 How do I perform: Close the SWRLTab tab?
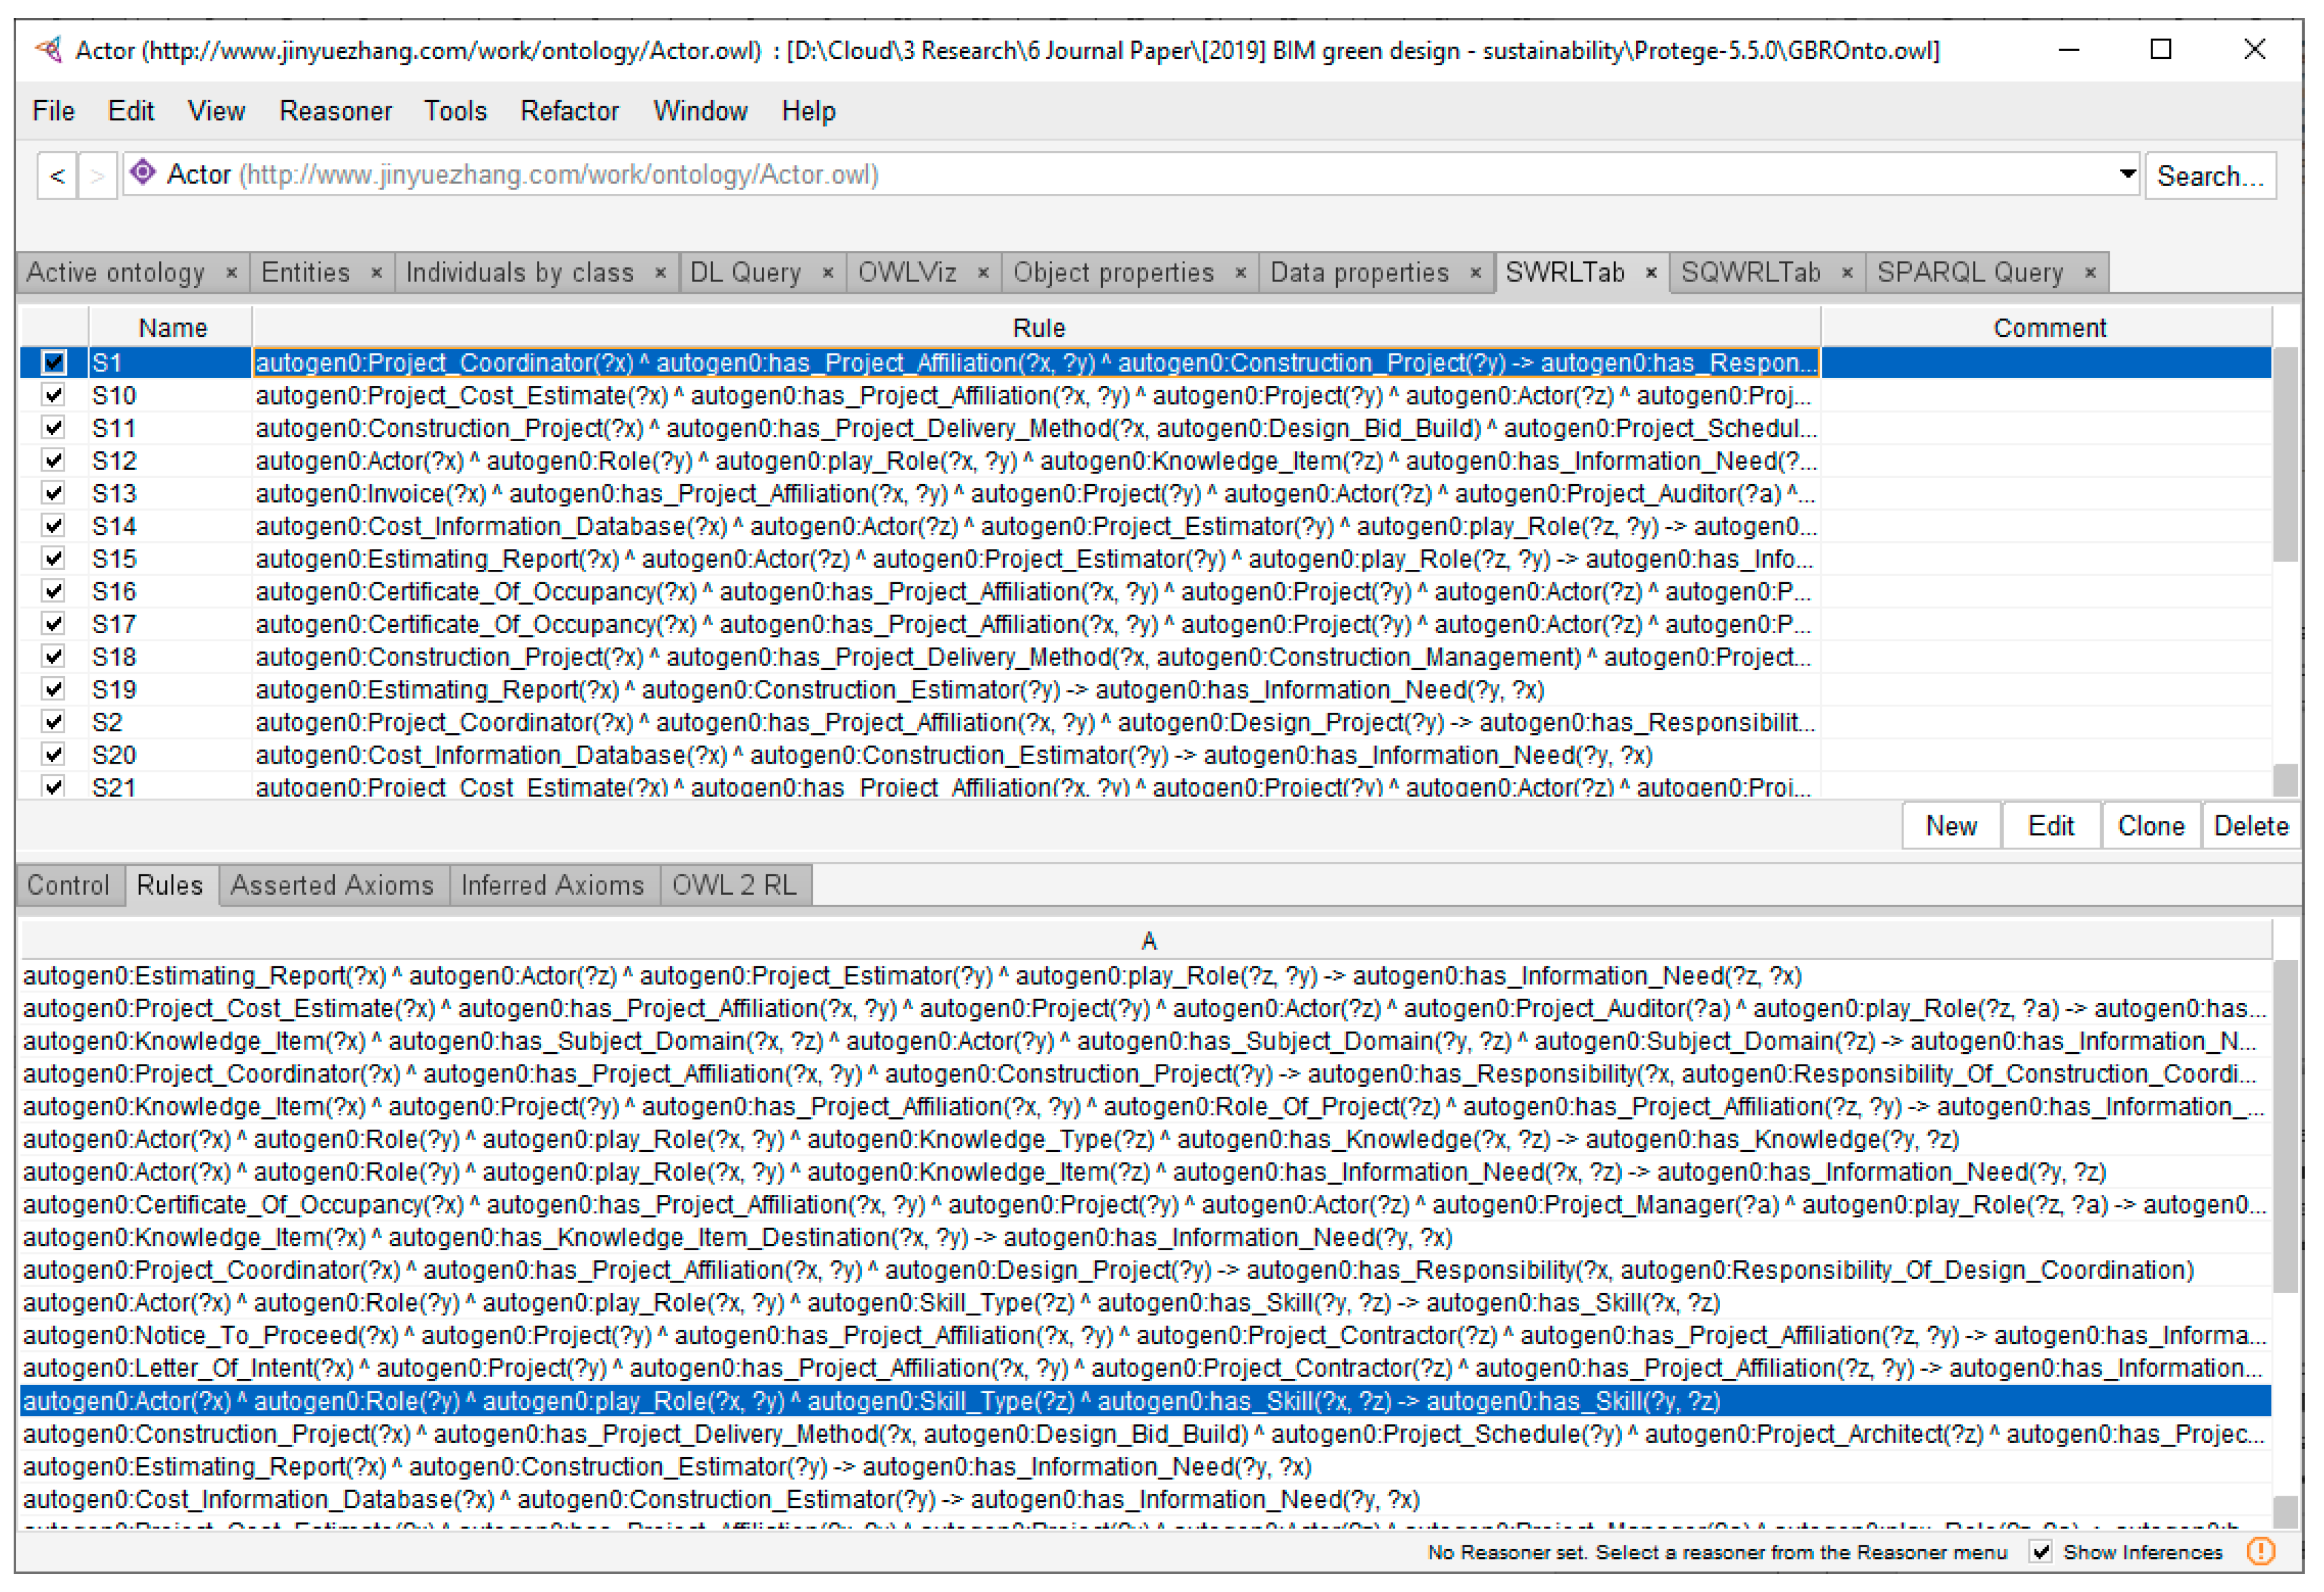tap(1651, 272)
